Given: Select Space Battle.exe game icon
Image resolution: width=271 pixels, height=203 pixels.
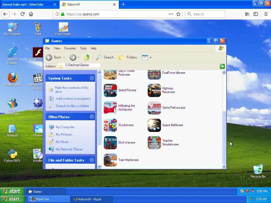Looking at the screenshot, I should tap(154, 125).
